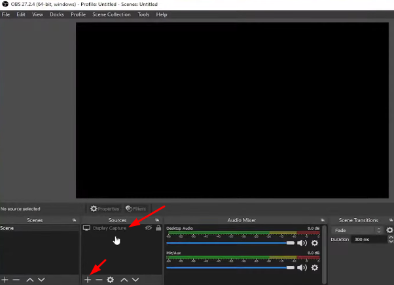
Task: Adjust the Desktop Audio volume slider
Action: 230,243
